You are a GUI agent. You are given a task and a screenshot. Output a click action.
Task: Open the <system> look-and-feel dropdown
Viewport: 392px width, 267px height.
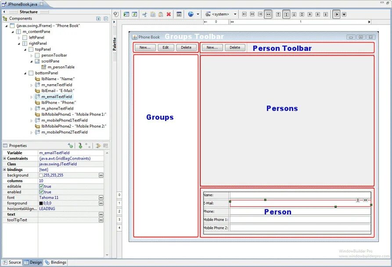[235, 14]
